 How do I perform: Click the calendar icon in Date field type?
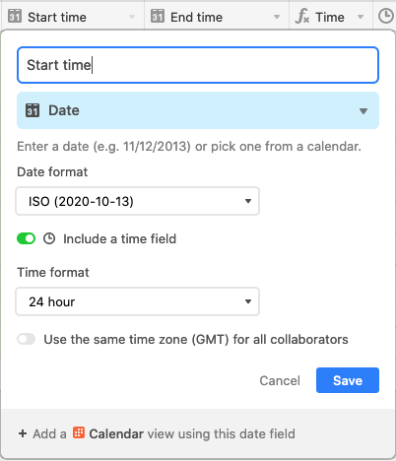pos(33,110)
